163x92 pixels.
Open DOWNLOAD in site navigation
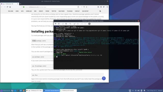pyautogui.click(x=29, y=11)
